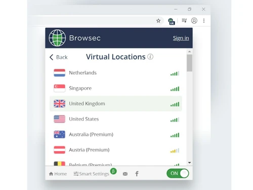Click the Austria flag icon
Screen dimensions: 253x190
point(59,150)
